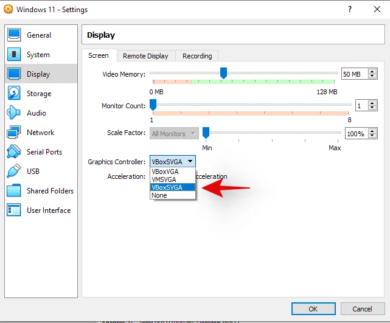Click the Monitor Count value field
This screenshot has width=390, height=323.
click(x=362, y=105)
